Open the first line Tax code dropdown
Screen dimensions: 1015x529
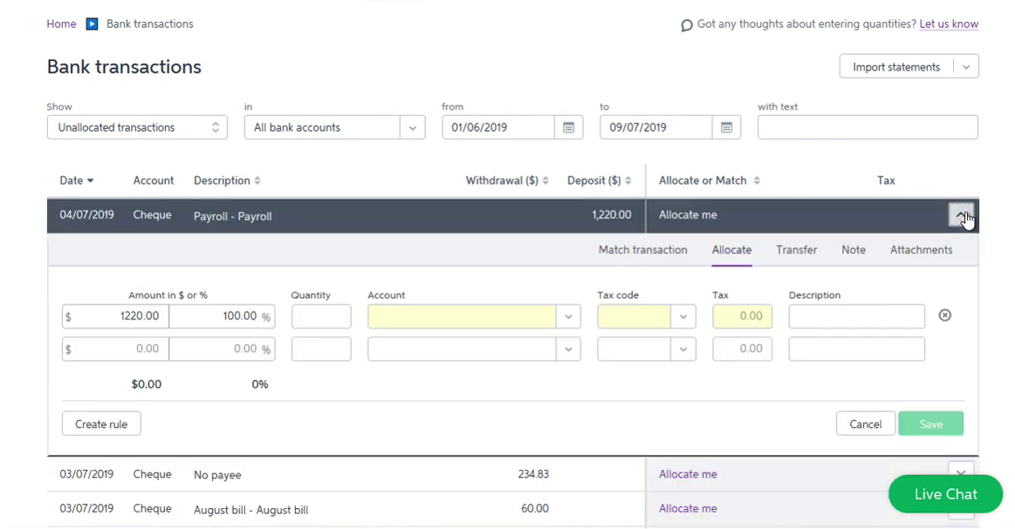pyautogui.click(x=683, y=316)
